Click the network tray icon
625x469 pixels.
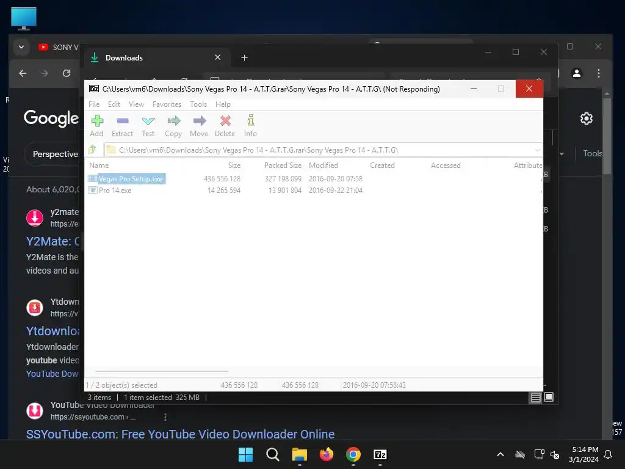[x=539, y=454]
